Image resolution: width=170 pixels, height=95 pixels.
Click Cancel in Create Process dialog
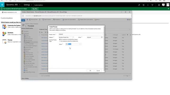[98, 71]
